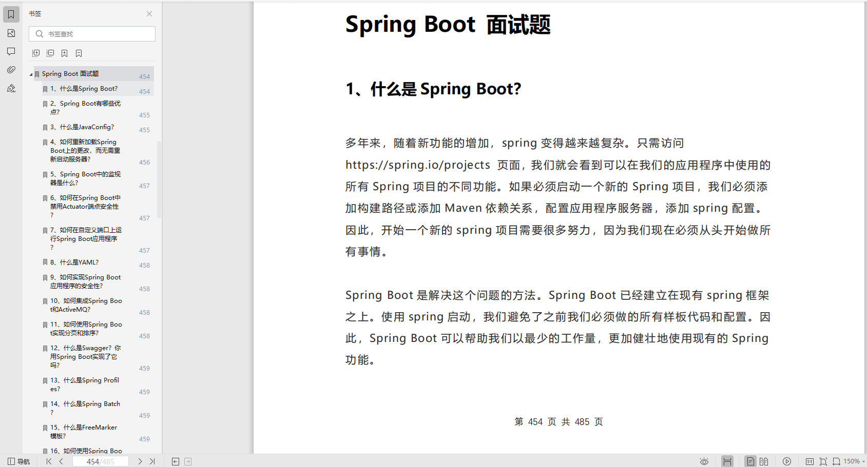867x467 pixels.
Task: Open the Thumbnails sidebar panel icon
Action: tap(11, 33)
